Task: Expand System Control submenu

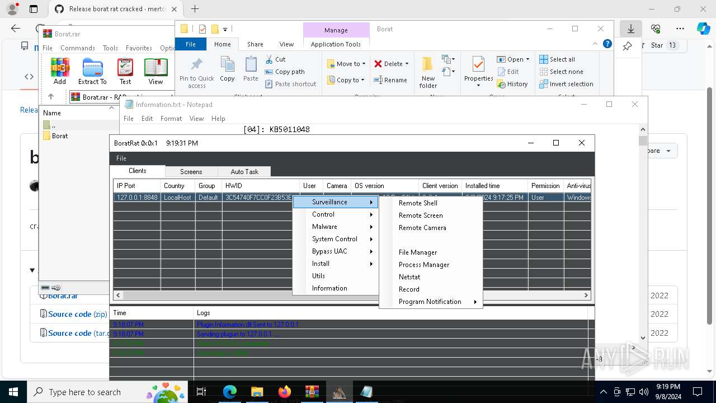Action: coord(336,239)
